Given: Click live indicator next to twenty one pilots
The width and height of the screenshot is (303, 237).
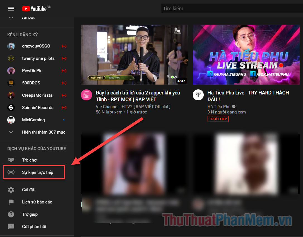Looking at the screenshot, I should [64, 58].
